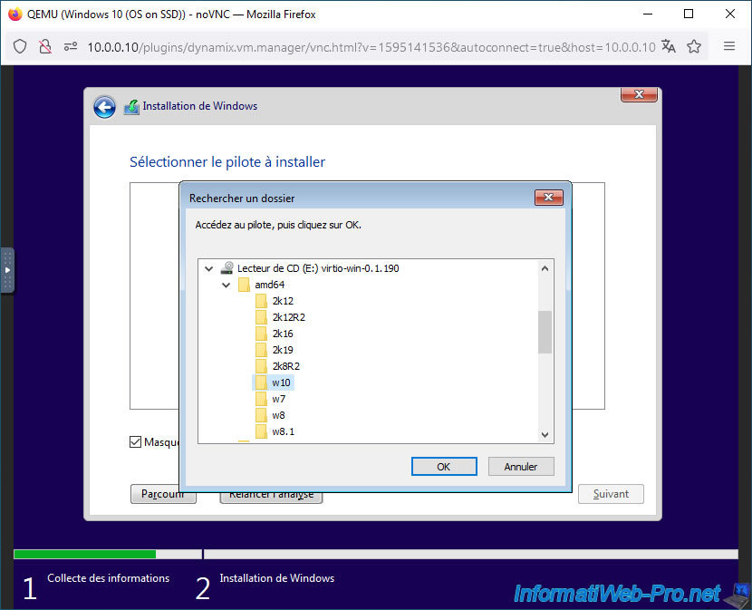Click the w7 folder icon

coord(261,399)
